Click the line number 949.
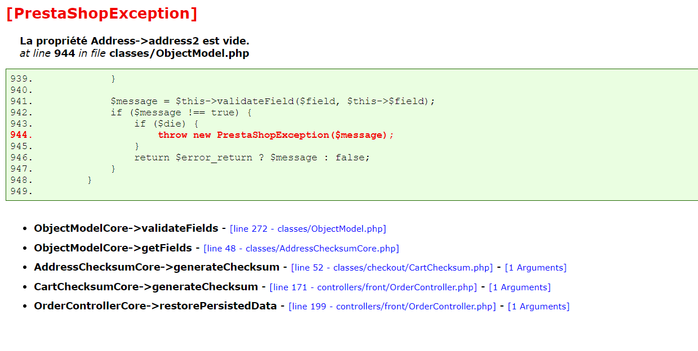This screenshot has width=698, height=351. click(x=21, y=191)
